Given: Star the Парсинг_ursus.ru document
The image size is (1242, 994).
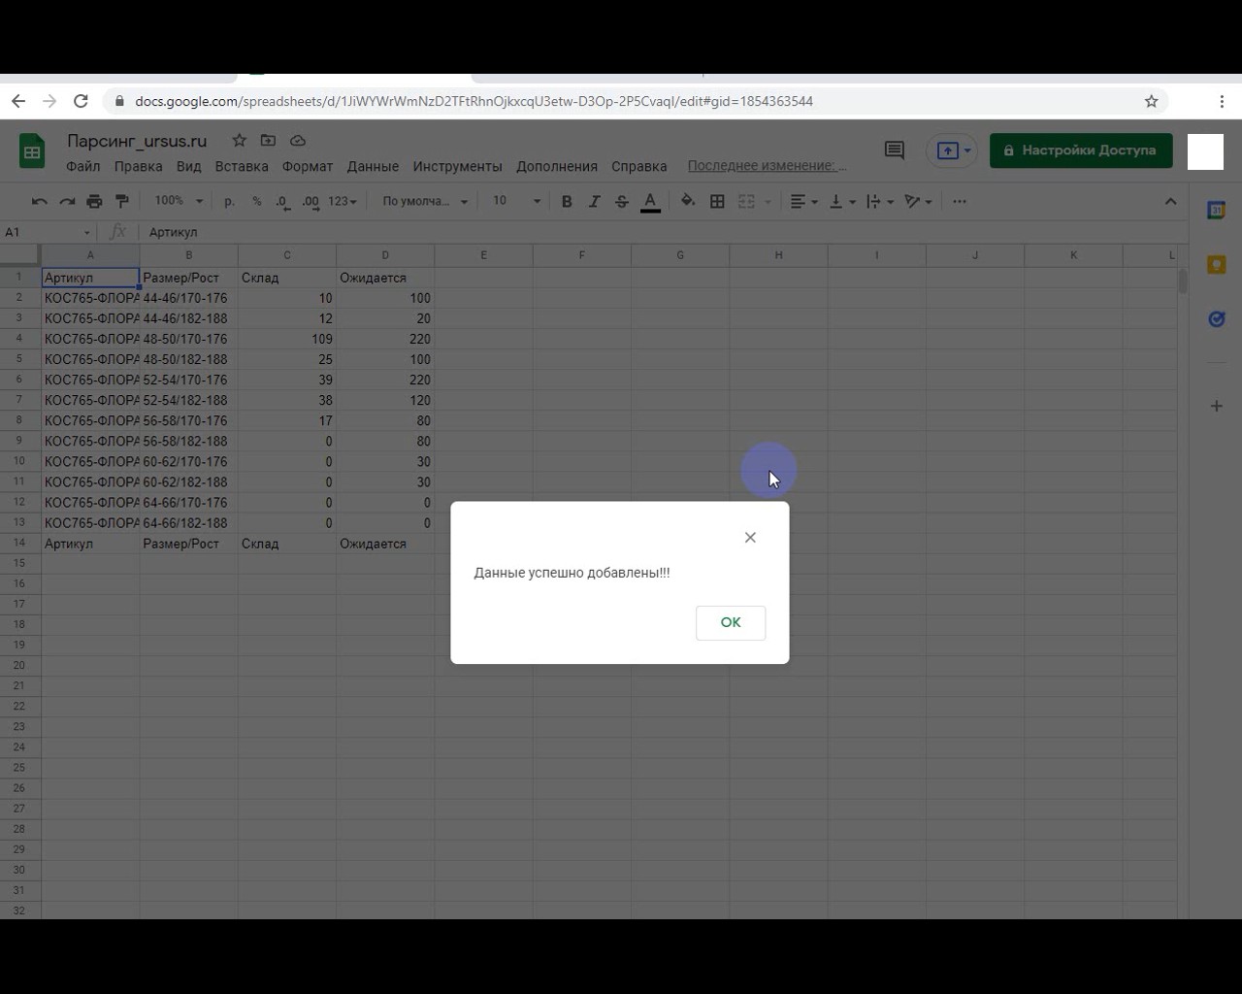Looking at the screenshot, I should (240, 141).
